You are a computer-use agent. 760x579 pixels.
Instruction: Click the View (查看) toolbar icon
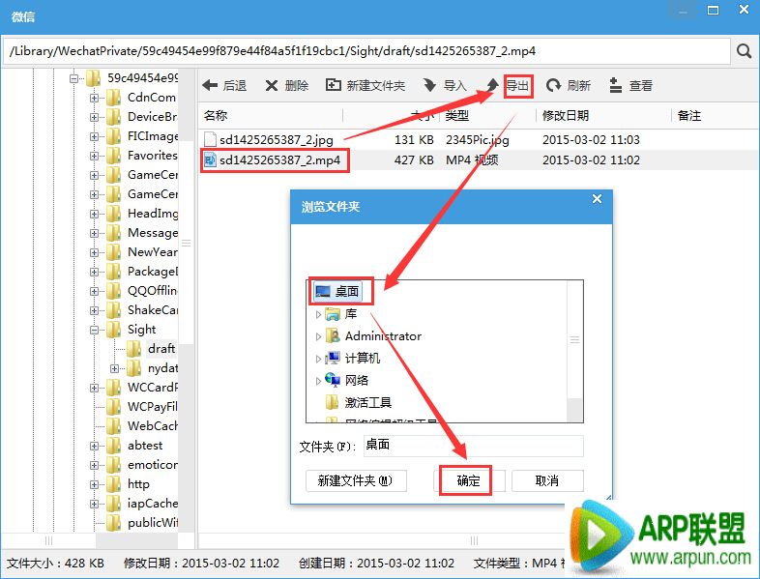[x=630, y=86]
